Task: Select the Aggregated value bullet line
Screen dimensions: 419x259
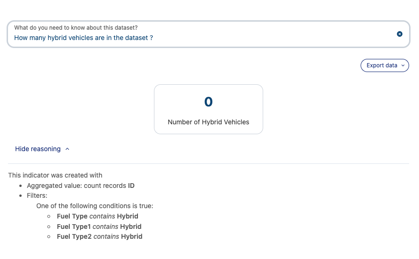Action: click(x=81, y=186)
